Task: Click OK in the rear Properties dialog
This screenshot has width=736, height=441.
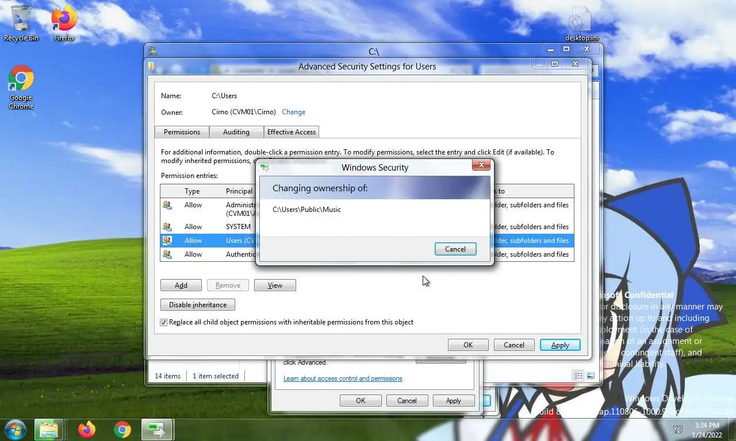Action: [361, 401]
